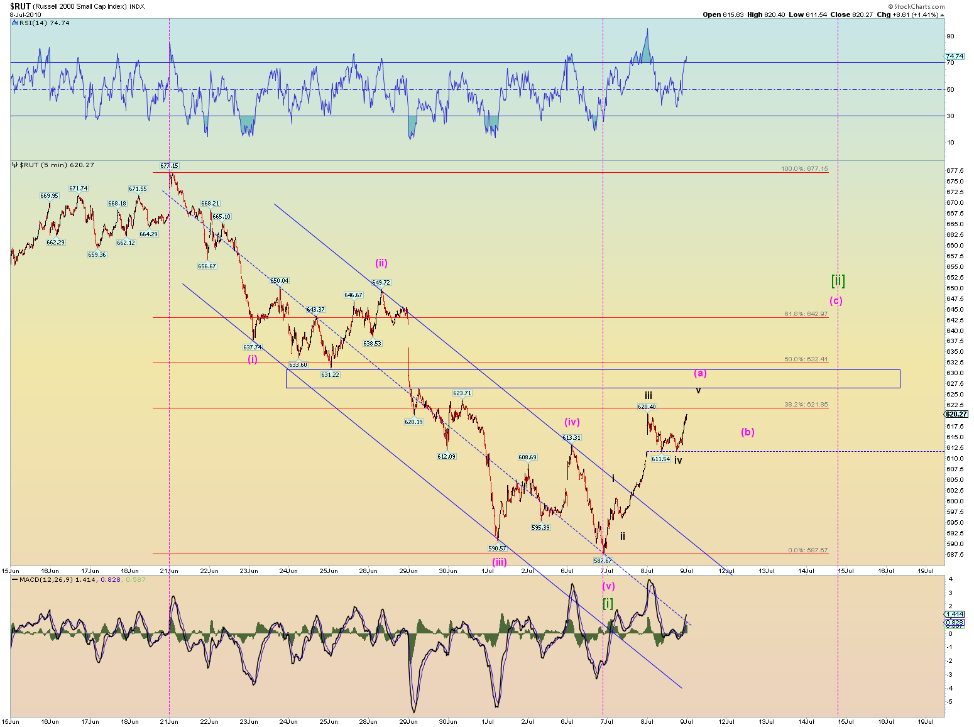The image size is (974, 727).
Task: Click the RSI(14) 74.74 indicator legend
Action: coord(44,23)
